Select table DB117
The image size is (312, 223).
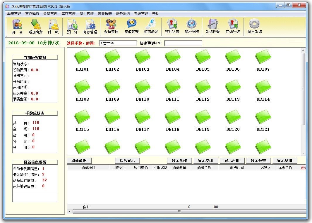(143, 121)
